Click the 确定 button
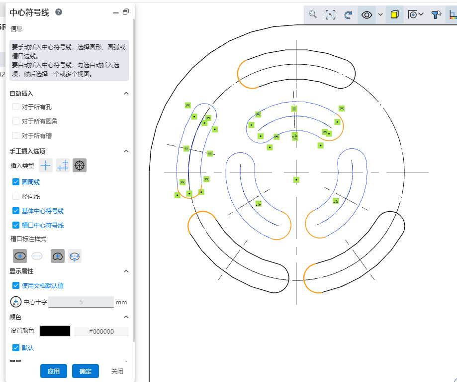This screenshot has height=382, width=457. coord(86,371)
